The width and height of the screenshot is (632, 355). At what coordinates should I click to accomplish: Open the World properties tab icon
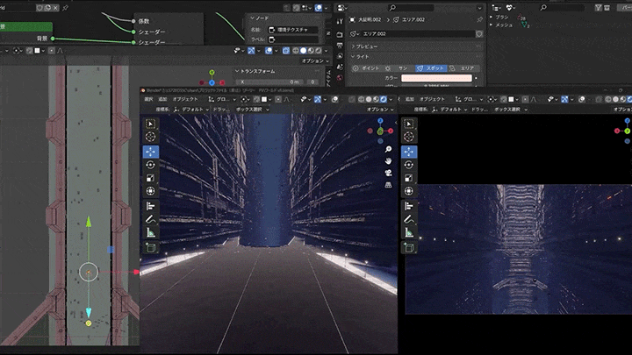coord(340,78)
